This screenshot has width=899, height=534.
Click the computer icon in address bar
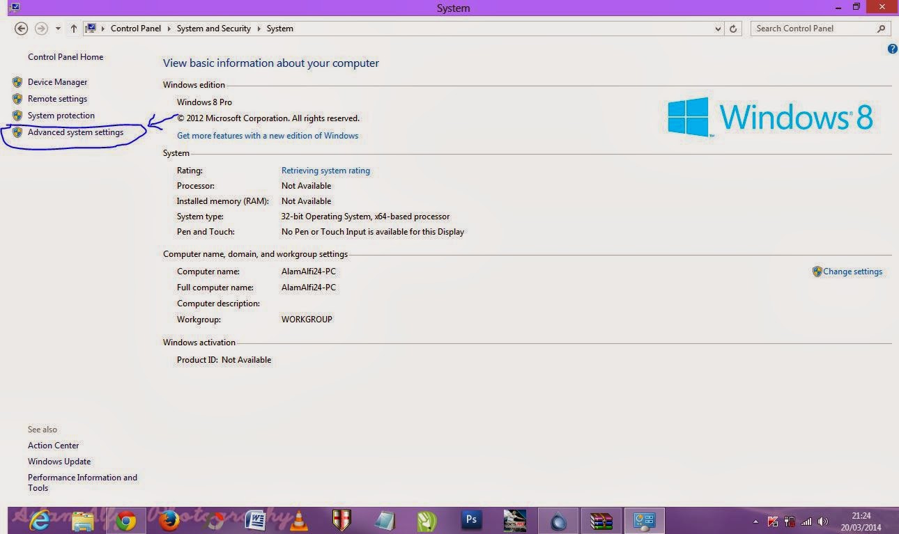pos(91,29)
